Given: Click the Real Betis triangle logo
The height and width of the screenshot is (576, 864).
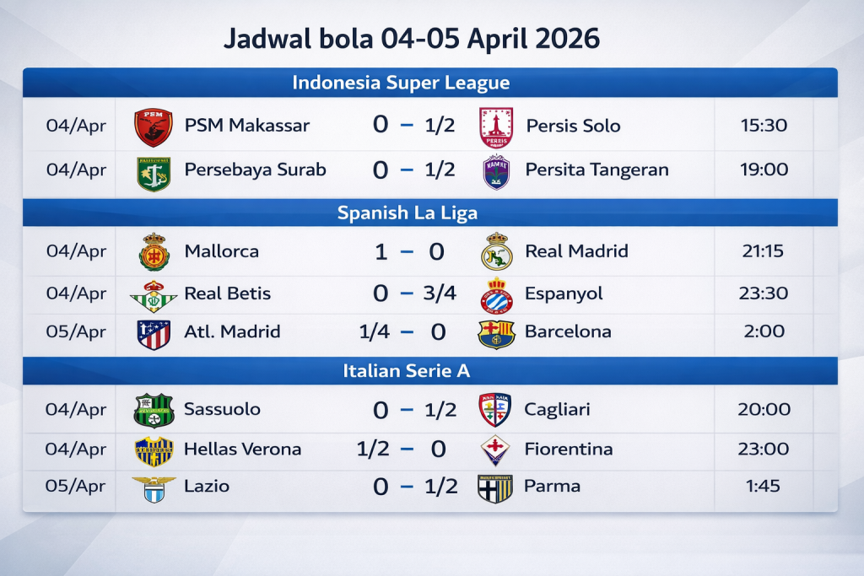Looking at the screenshot, I should tap(154, 295).
